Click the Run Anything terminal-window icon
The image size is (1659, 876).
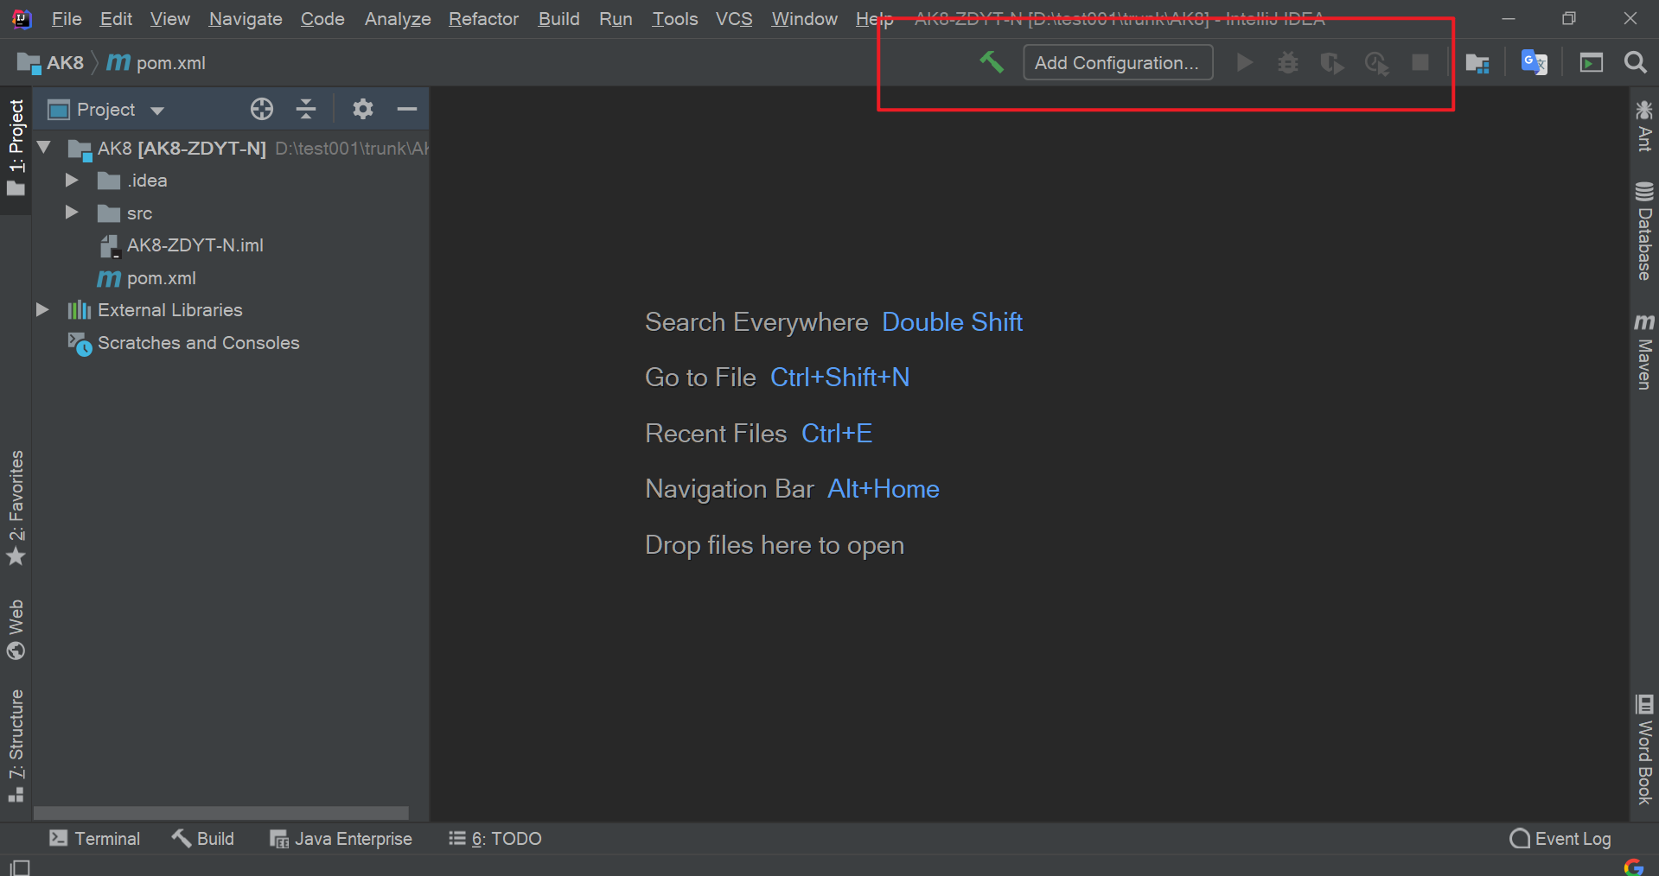[x=1592, y=62]
